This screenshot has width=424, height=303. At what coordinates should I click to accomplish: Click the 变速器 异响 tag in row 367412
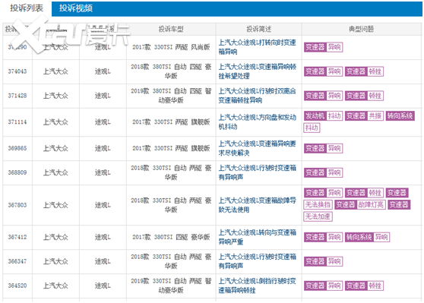point(323,237)
